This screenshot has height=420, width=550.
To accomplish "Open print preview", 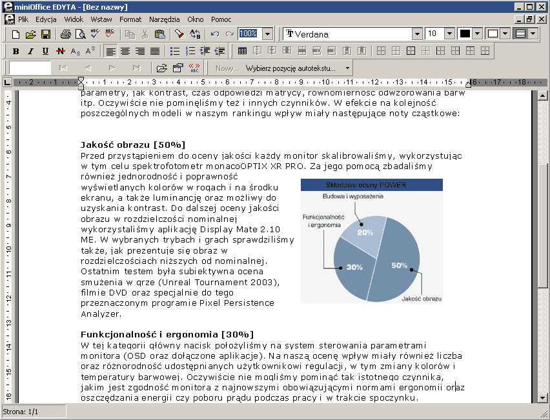I will tap(80, 34).
